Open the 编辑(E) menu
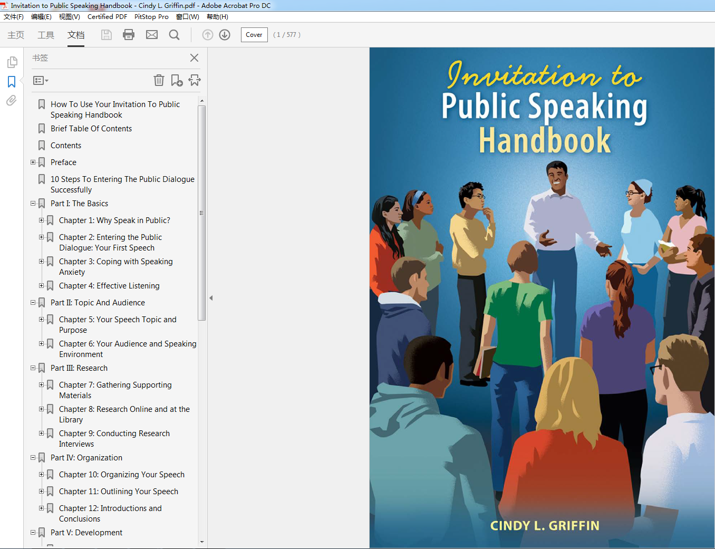Screen dimensions: 715x549 click(x=41, y=17)
